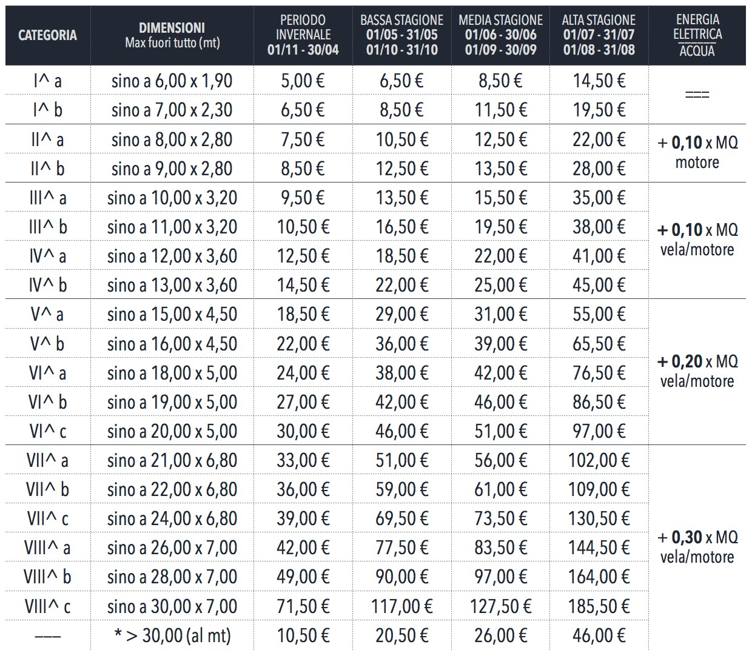752x667 pixels.
Task: Click dimension 'sino a 10,00 x 3,20'
Action: pyautogui.click(x=172, y=198)
